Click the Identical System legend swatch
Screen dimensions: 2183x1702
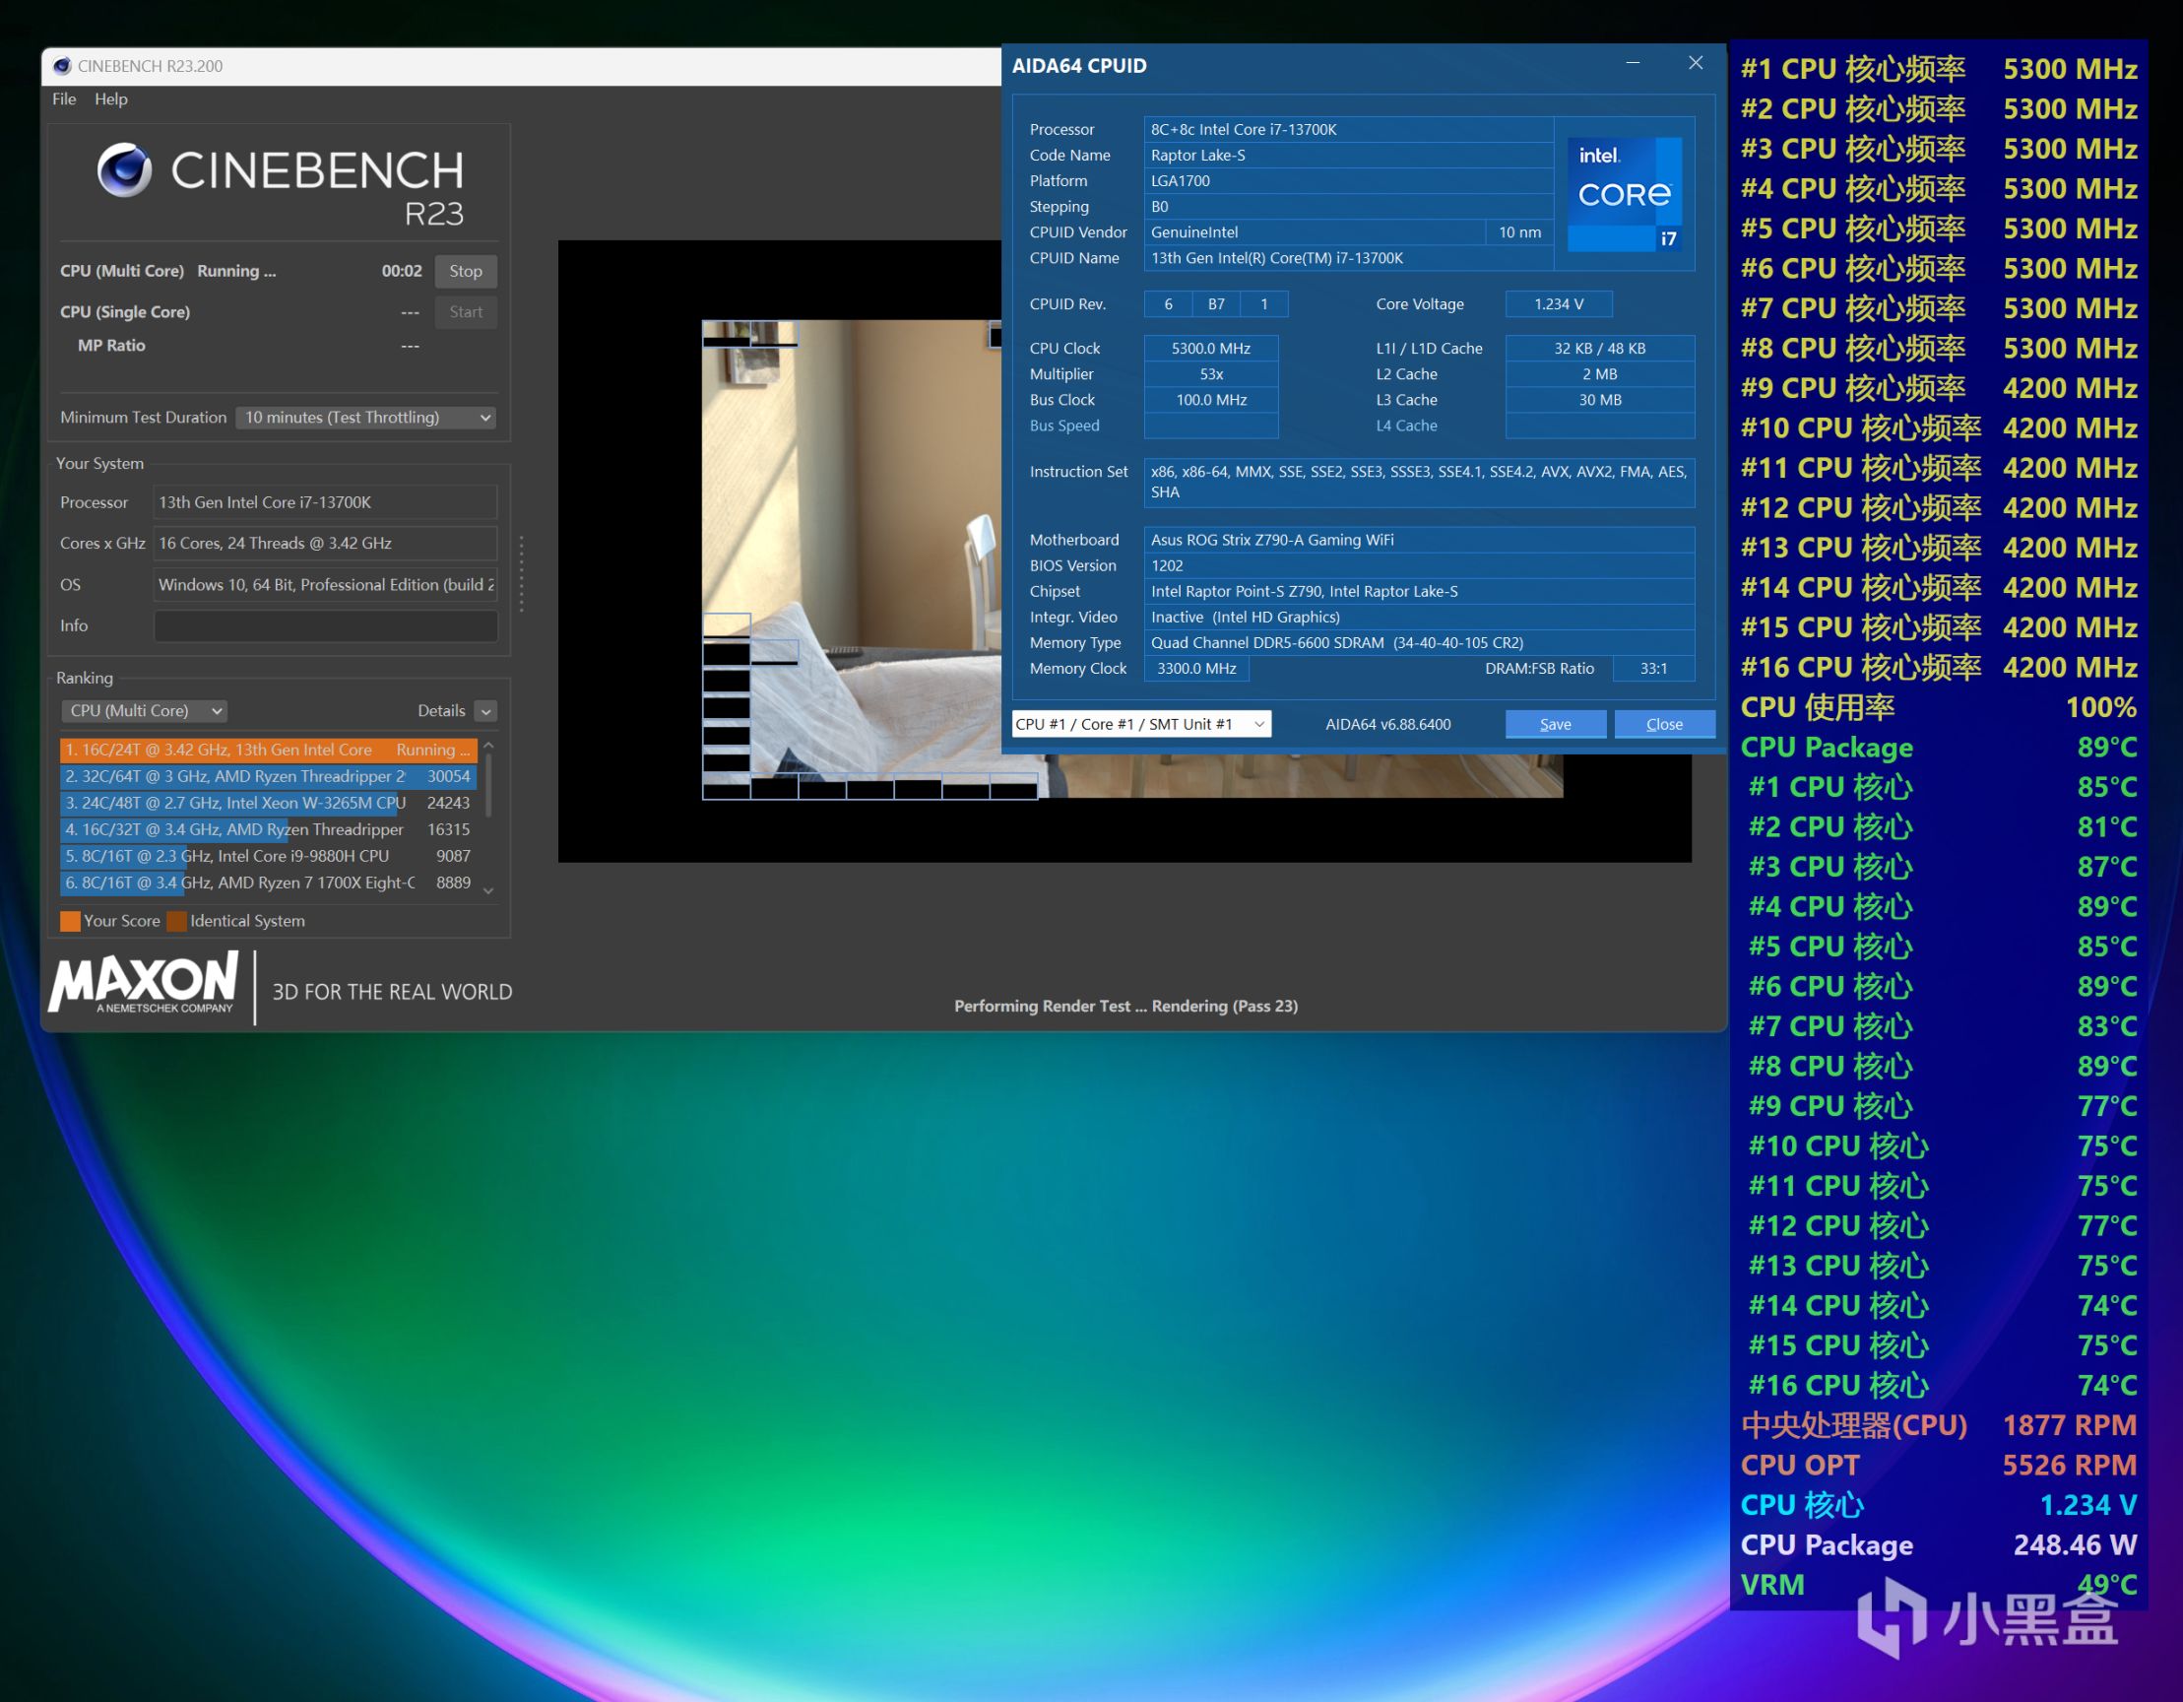177,921
